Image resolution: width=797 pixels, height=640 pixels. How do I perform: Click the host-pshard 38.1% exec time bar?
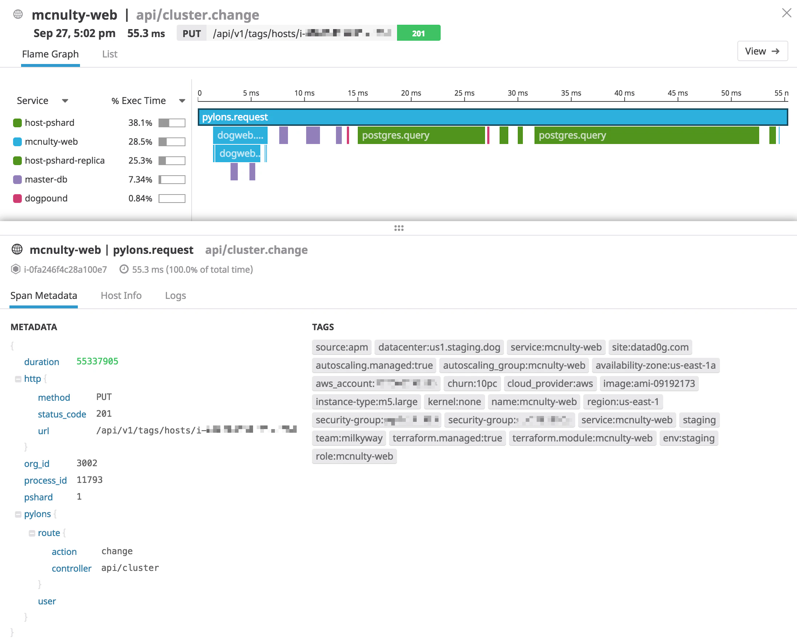(x=172, y=123)
